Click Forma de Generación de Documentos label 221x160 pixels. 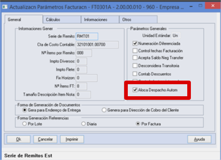[49, 105]
